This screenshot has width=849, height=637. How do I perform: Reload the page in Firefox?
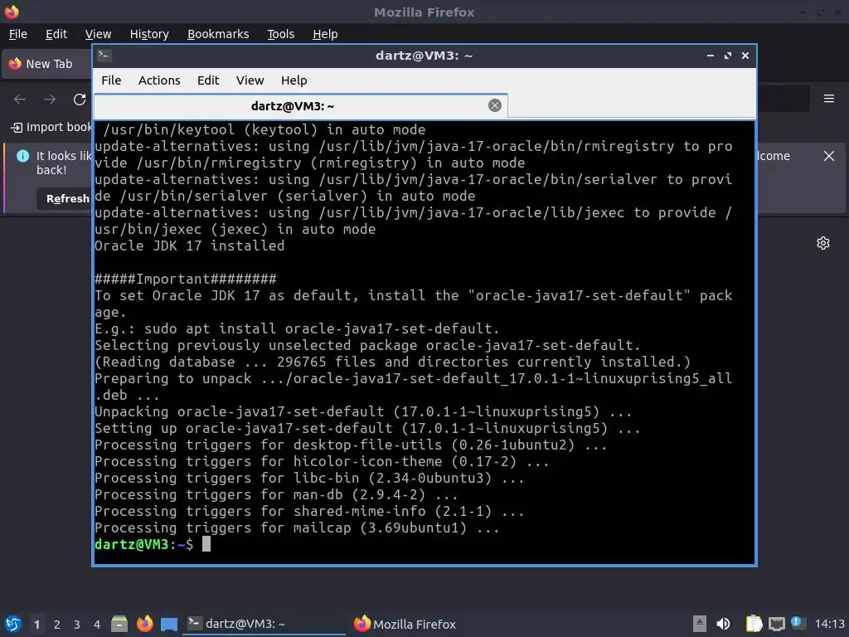[x=80, y=100]
